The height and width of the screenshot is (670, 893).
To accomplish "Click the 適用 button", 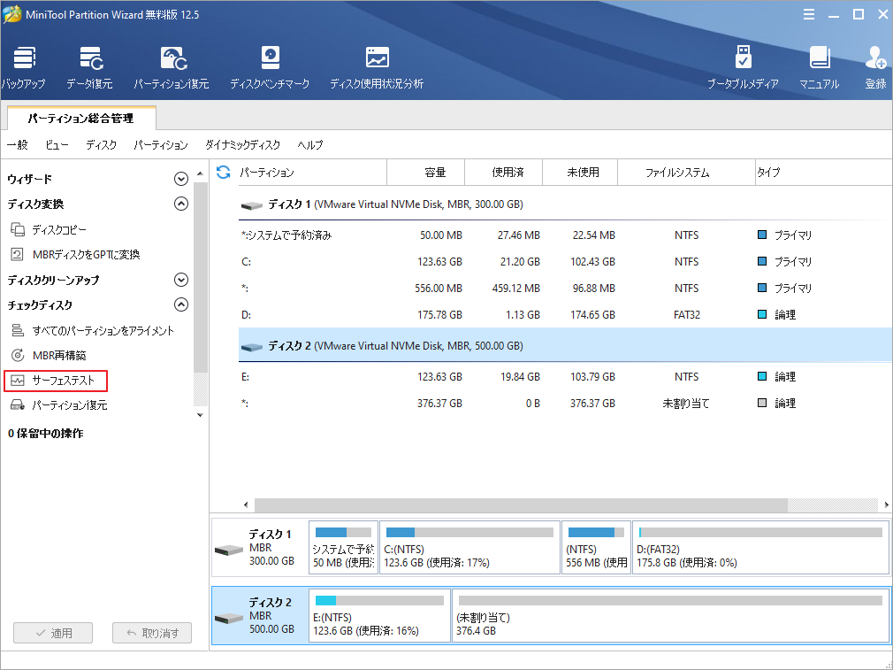I will (53, 633).
